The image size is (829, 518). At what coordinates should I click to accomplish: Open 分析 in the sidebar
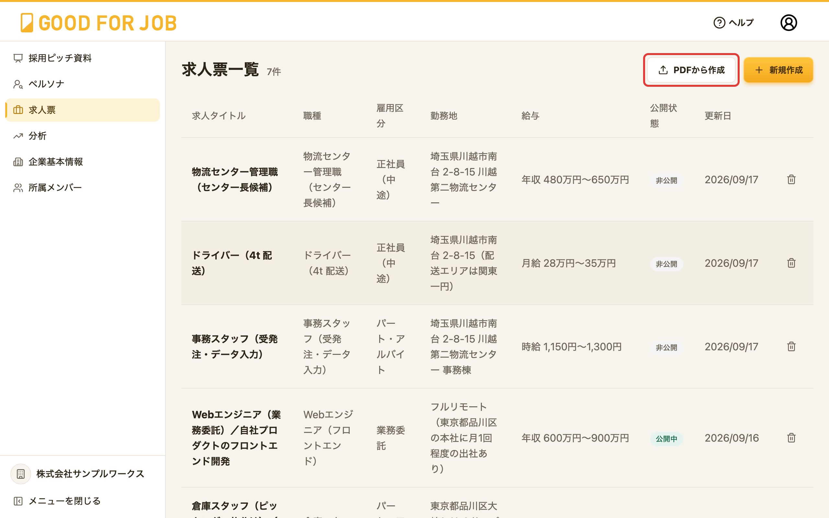pos(83,136)
